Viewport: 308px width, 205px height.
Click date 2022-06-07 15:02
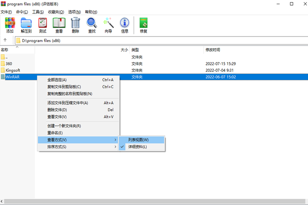pyautogui.click(x=221, y=77)
